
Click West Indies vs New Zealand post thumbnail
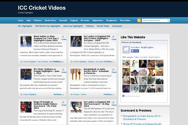coord(26,41)
